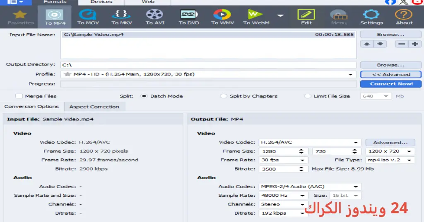Screen dimensions: 424x222
Task: Expand more formats toolbar arrow
Action: pyautogui.click(x=280, y=16)
